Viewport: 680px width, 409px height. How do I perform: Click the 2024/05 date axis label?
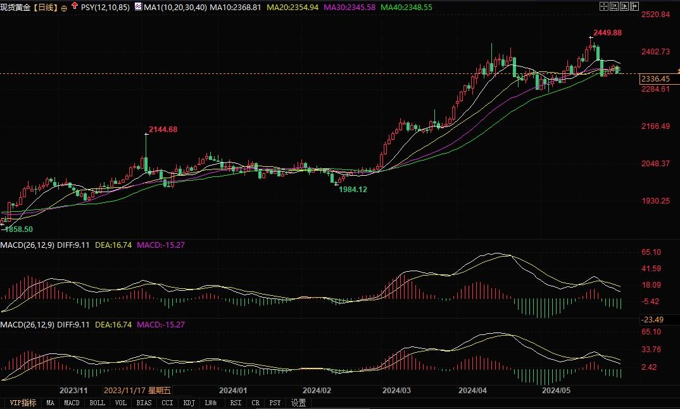(x=557, y=391)
